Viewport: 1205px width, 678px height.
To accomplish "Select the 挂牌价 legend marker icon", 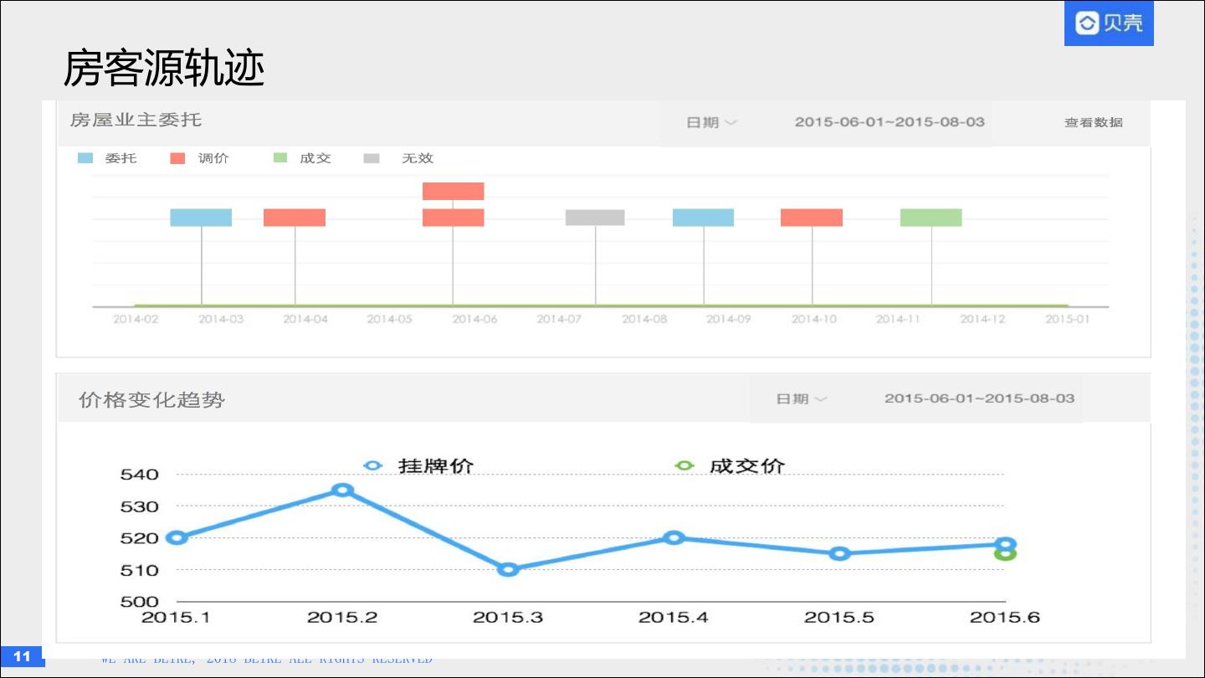I will pyautogui.click(x=373, y=466).
